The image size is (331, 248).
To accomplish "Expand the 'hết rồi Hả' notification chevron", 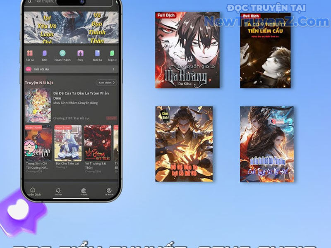I will [113, 69].
